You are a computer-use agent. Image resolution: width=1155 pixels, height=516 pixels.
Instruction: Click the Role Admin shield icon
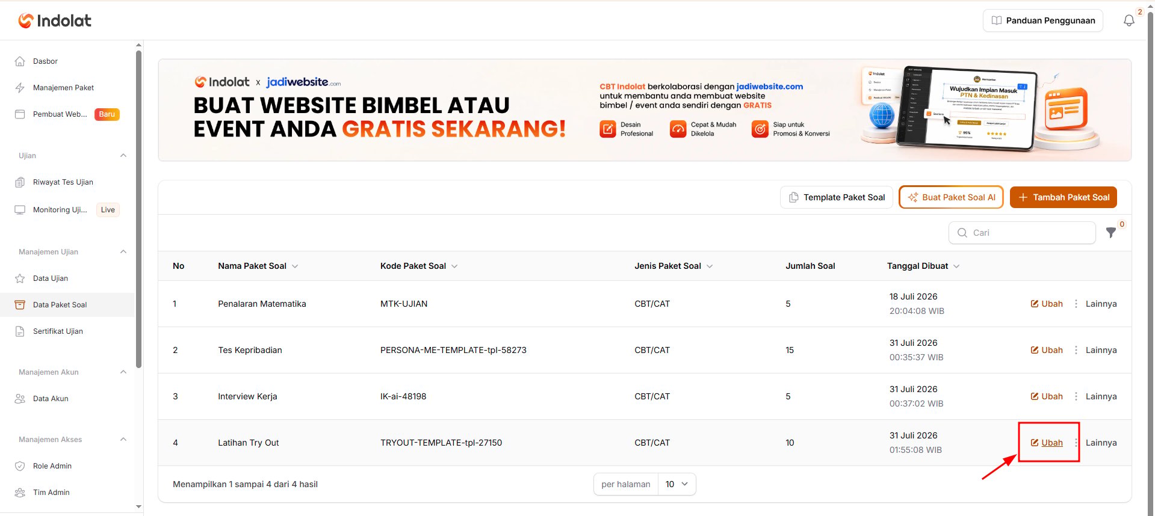click(20, 466)
